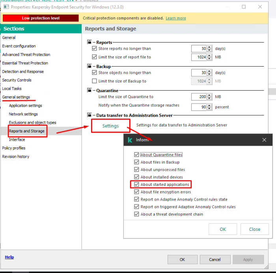
Task: Decrease Quarantine notify percent down arrow
Action: tap(209, 109)
